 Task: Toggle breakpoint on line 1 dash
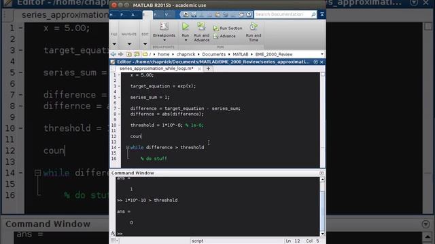click(x=119, y=75)
